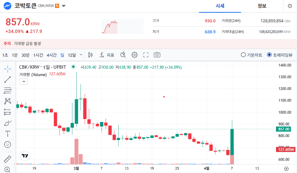Expand more time interval options
297x173 pixels.
(x=81, y=55)
